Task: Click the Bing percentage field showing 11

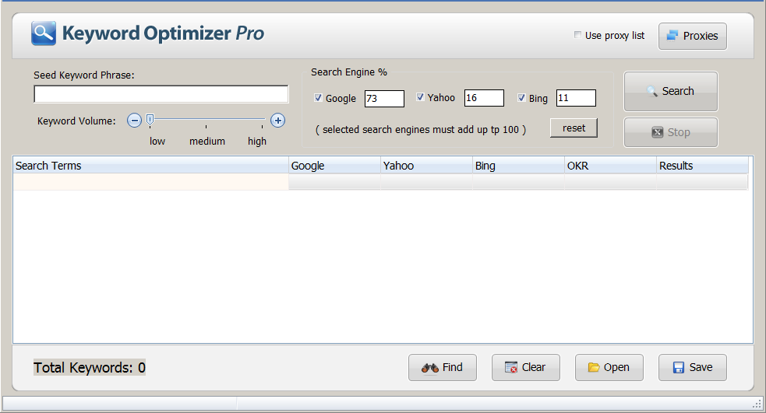Action: [x=576, y=98]
